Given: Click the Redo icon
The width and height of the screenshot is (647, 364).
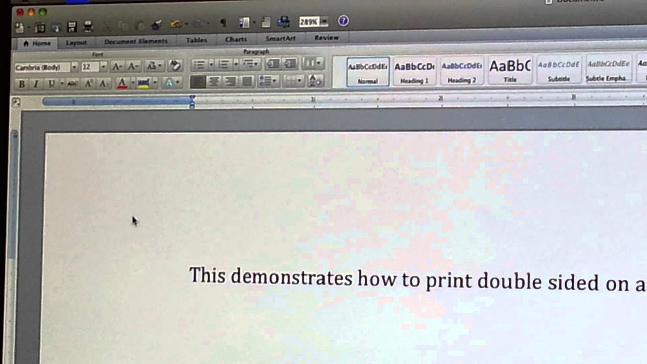Looking at the screenshot, I should click(x=199, y=23).
